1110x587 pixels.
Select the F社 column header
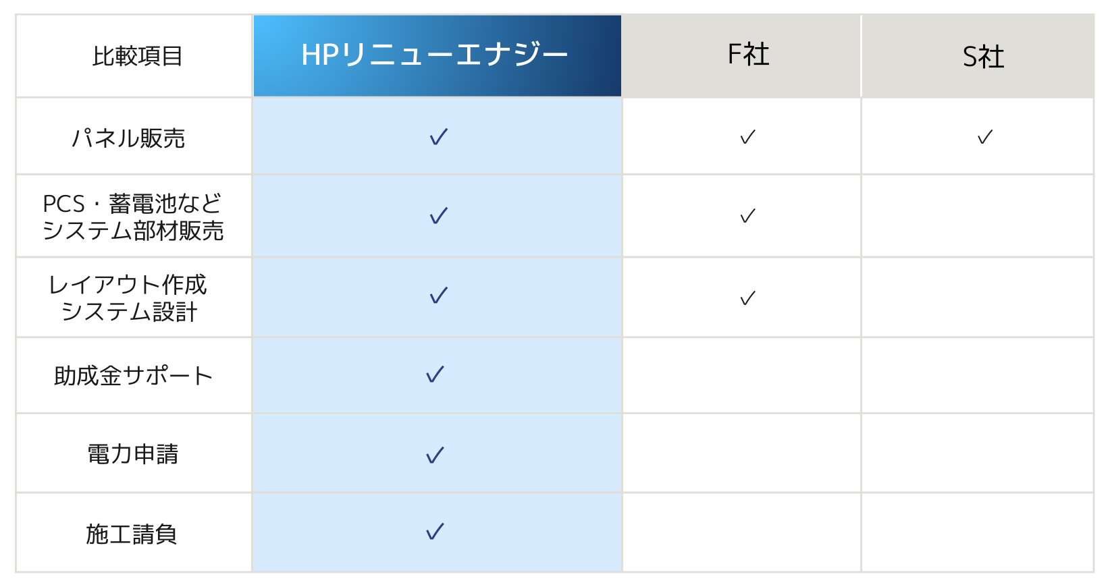(x=748, y=55)
